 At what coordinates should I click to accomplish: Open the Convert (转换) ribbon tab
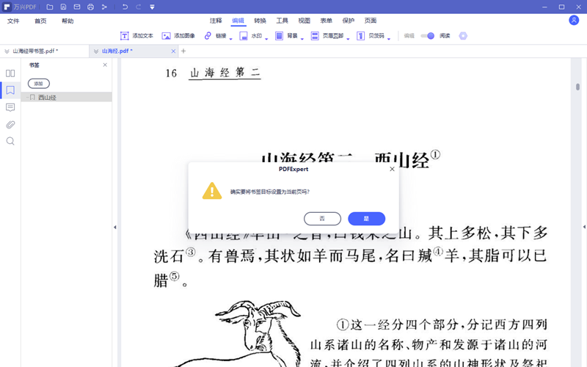click(260, 21)
